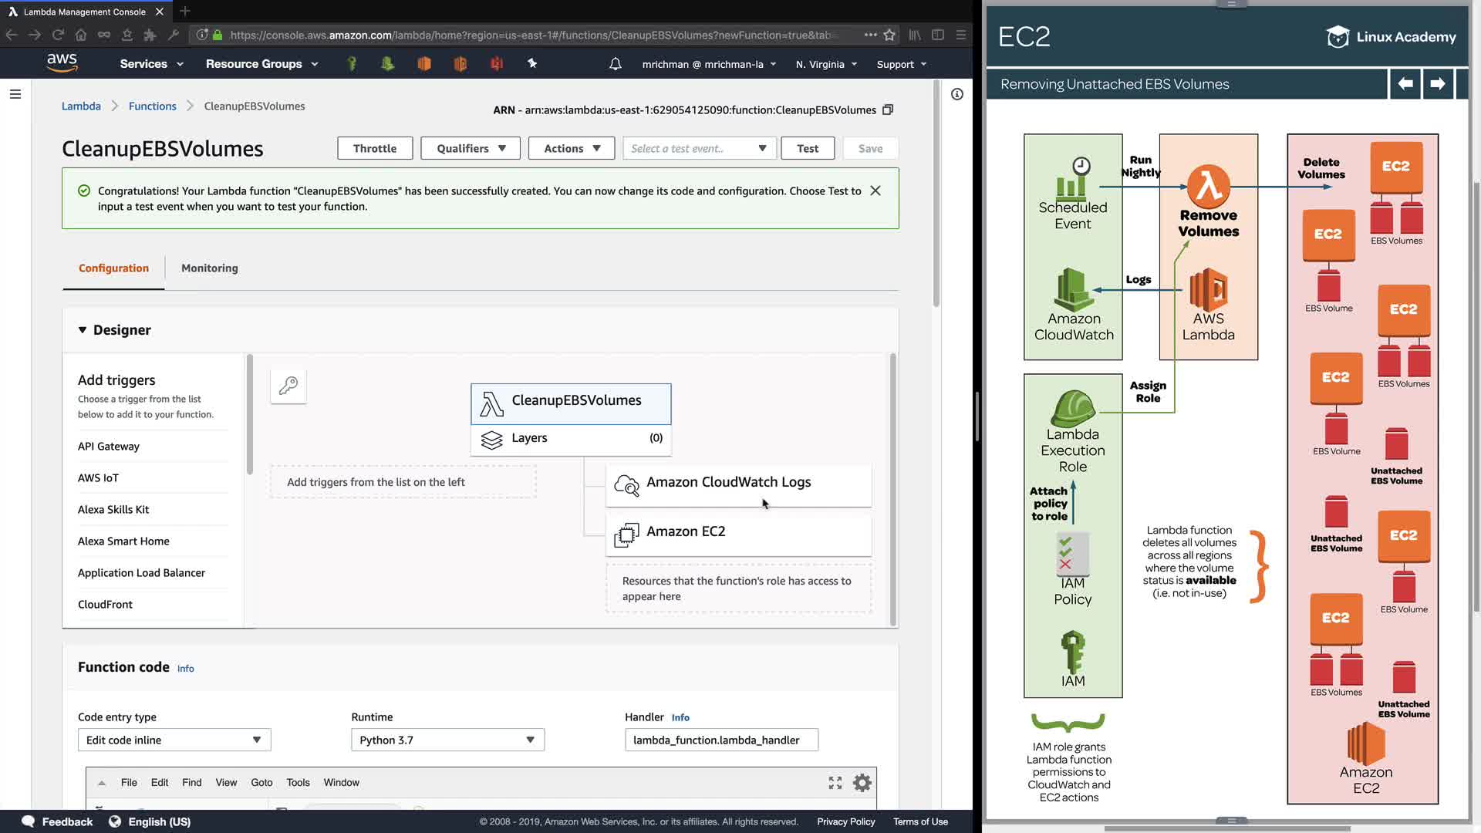Go to next slide with right arrow

tap(1437, 83)
